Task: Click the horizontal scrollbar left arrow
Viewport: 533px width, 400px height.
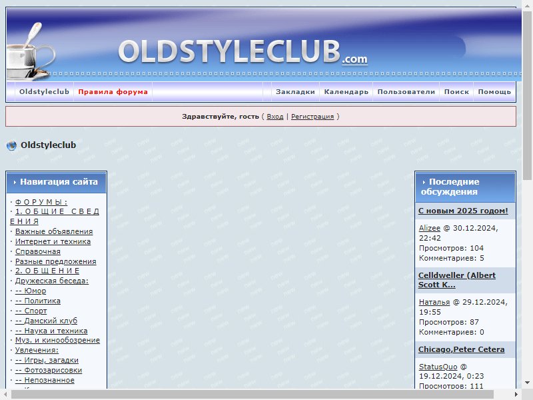Action: [5, 394]
